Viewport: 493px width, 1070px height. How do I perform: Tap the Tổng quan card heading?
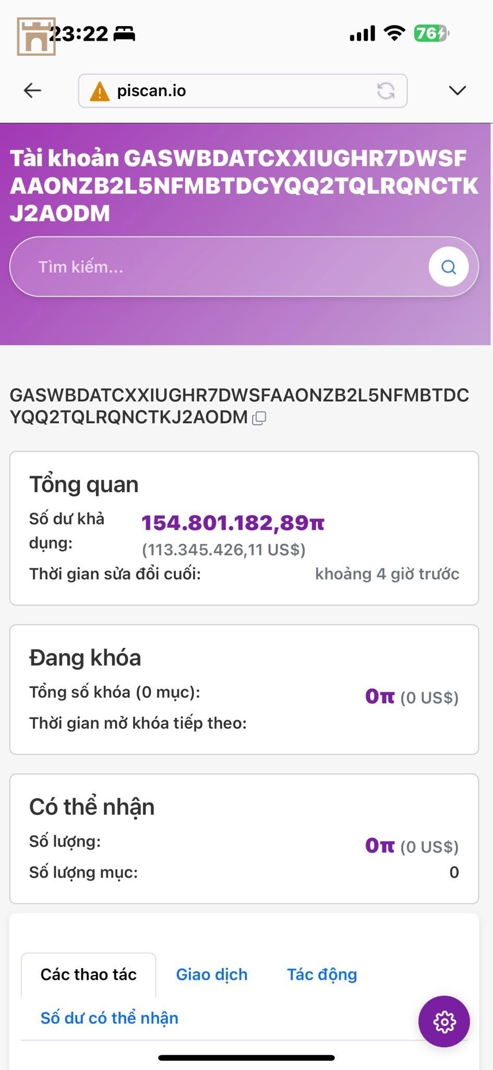point(84,485)
